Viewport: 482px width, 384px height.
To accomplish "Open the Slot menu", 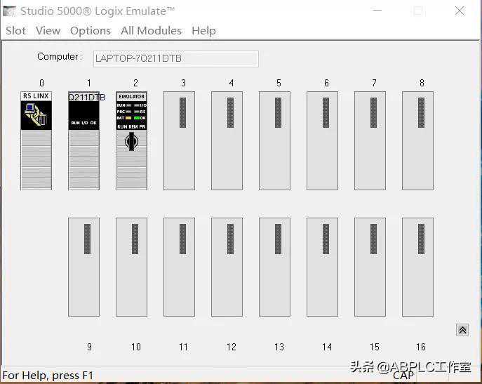I will [15, 31].
